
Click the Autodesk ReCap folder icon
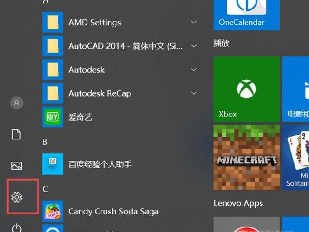(x=53, y=93)
